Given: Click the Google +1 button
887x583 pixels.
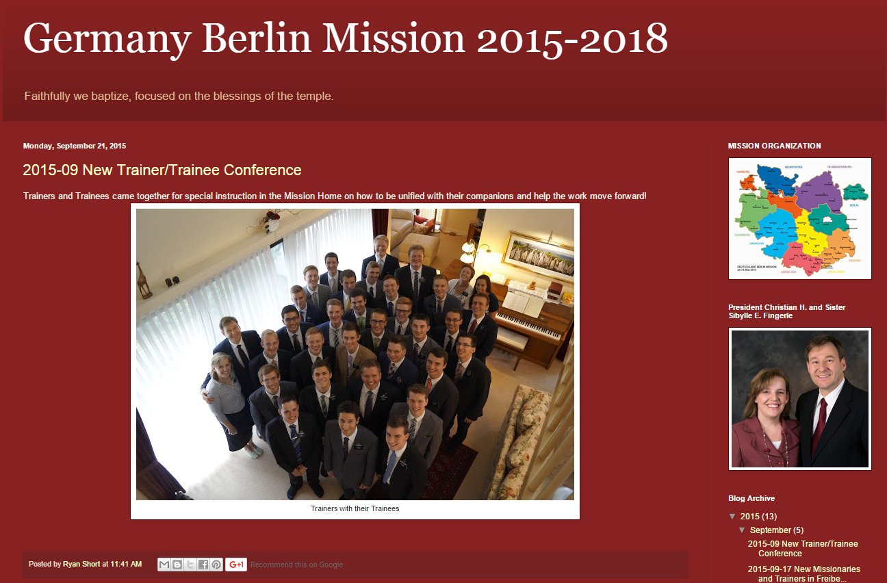Looking at the screenshot, I should 236,565.
